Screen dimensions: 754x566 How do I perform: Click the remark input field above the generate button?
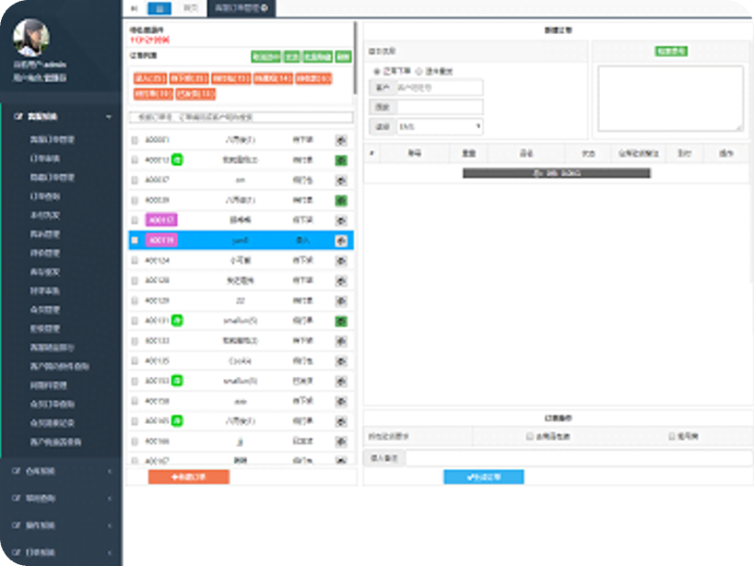(579, 458)
